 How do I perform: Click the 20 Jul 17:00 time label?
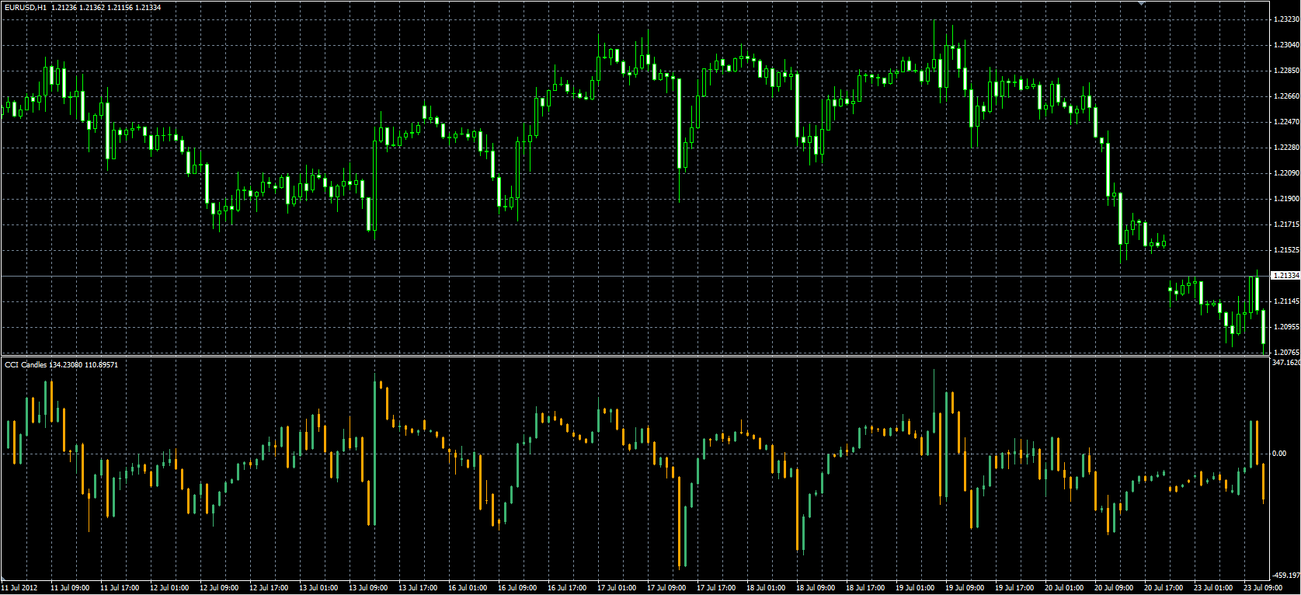tap(1164, 588)
